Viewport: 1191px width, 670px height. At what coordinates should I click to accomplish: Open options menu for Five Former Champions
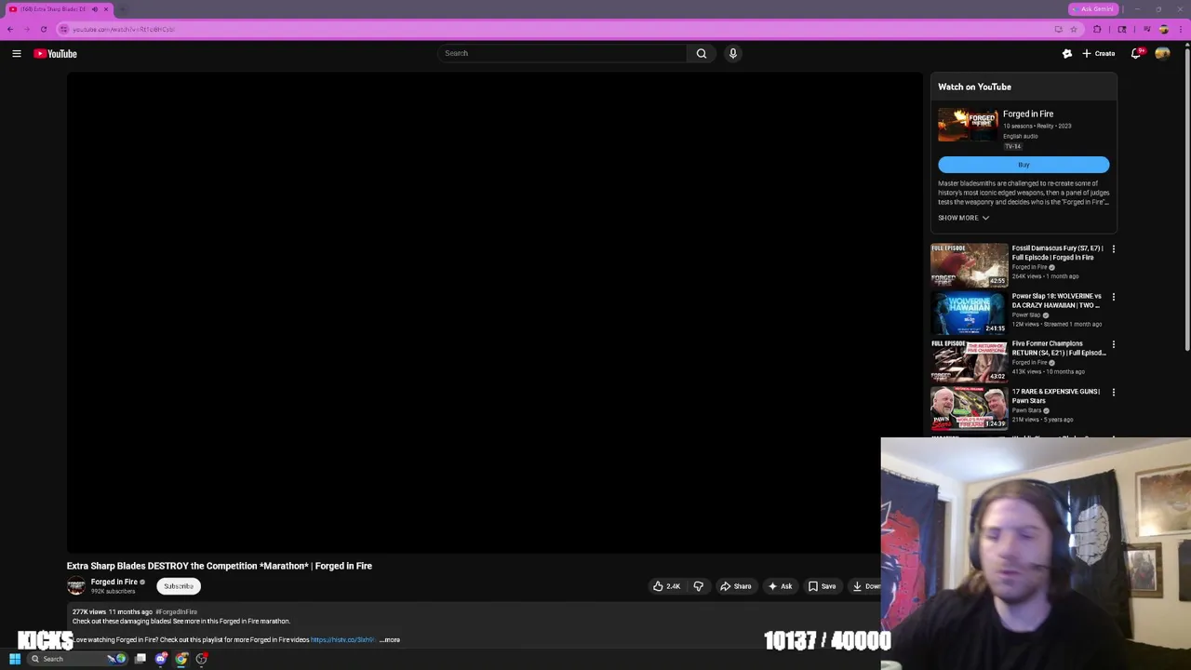pos(1114,344)
